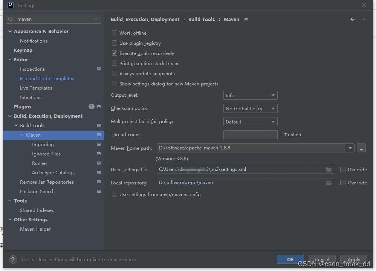Open Maven Helper settings
The image size is (376, 271).
(x=35, y=229)
